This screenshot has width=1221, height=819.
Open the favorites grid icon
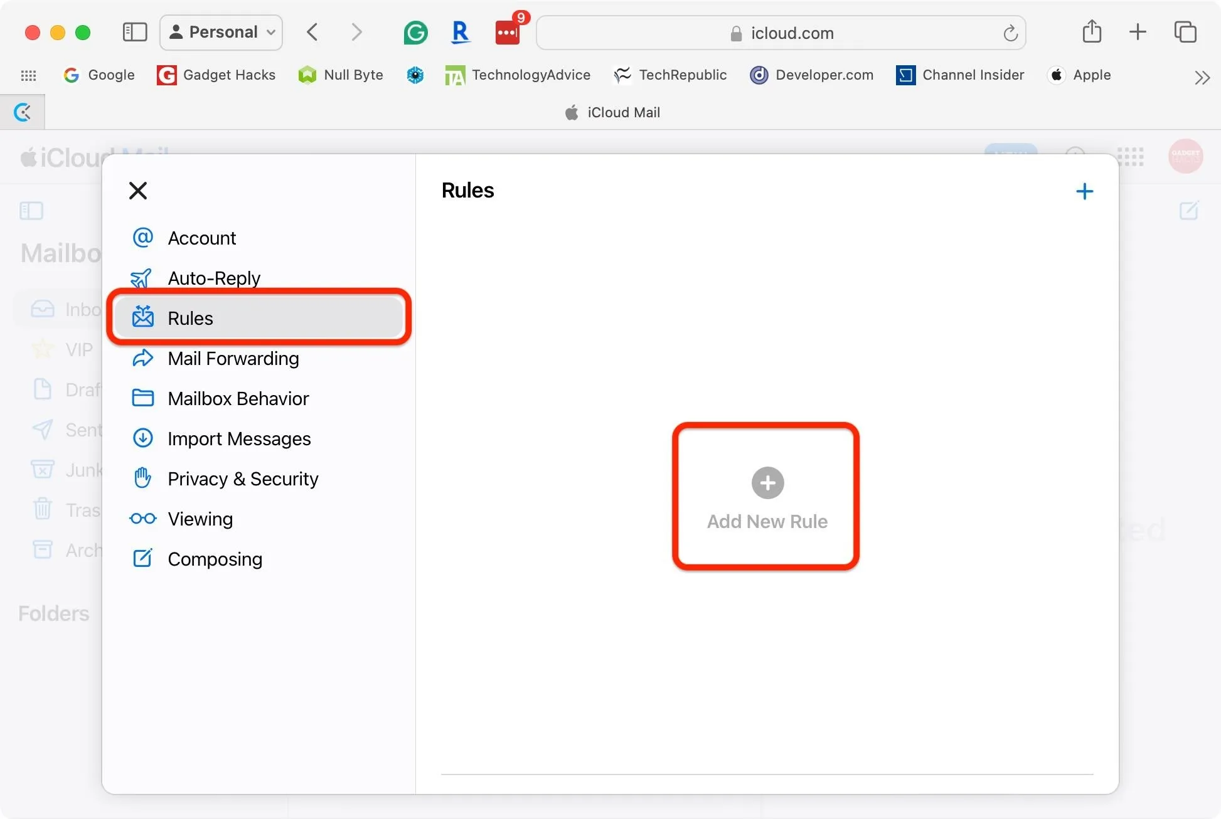pyautogui.click(x=28, y=75)
